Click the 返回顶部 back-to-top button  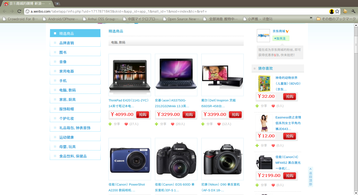point(311,177)
